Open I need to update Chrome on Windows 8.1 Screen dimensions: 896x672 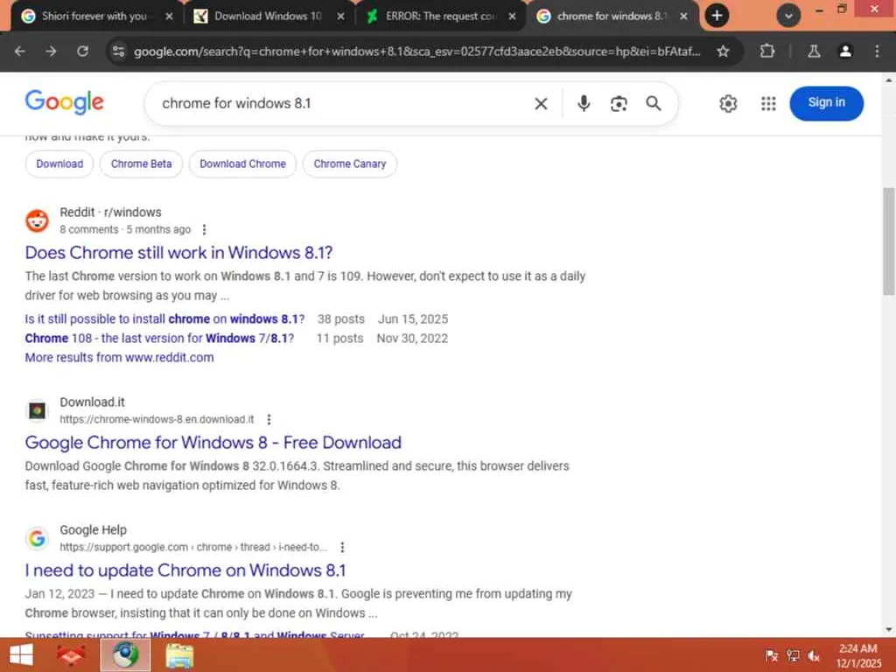(x=185, y=570)
